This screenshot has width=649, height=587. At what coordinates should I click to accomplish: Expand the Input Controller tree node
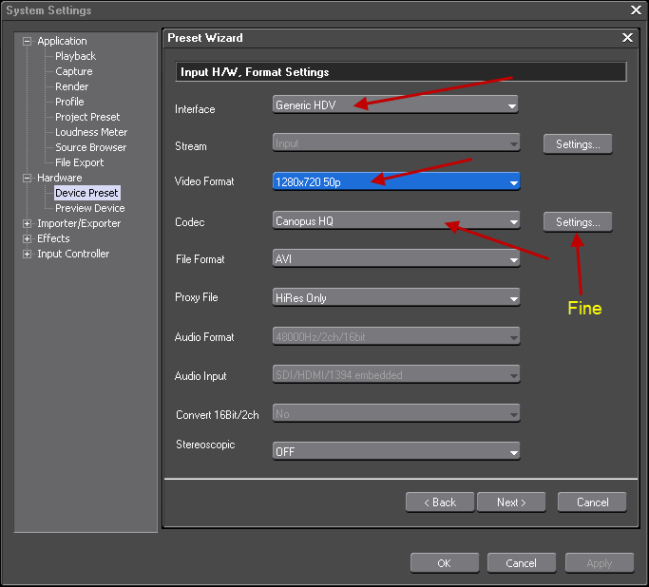click(28, 255)
